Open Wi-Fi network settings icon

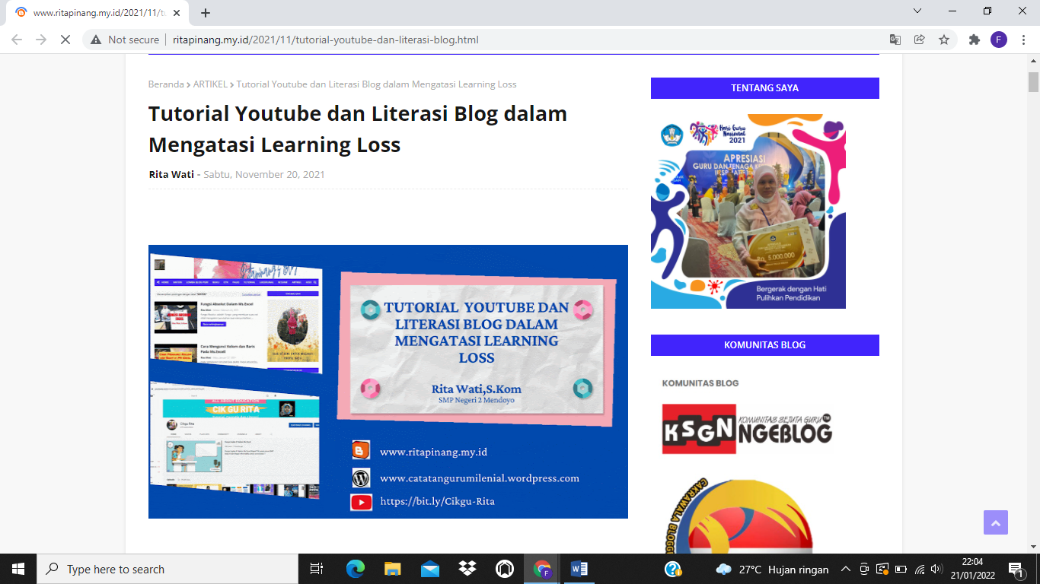920,569
